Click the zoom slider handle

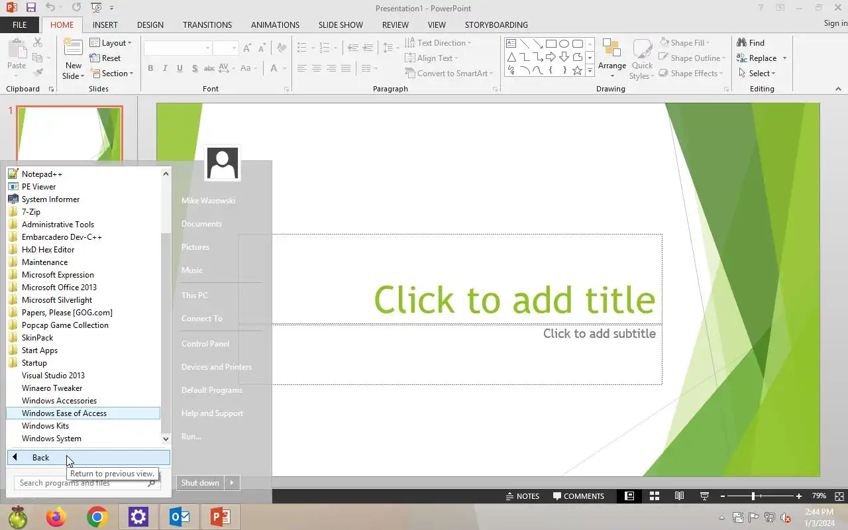pos(753,496)
